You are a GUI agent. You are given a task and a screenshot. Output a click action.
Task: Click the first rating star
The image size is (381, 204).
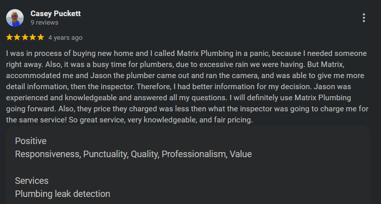(x=9, y=37)
